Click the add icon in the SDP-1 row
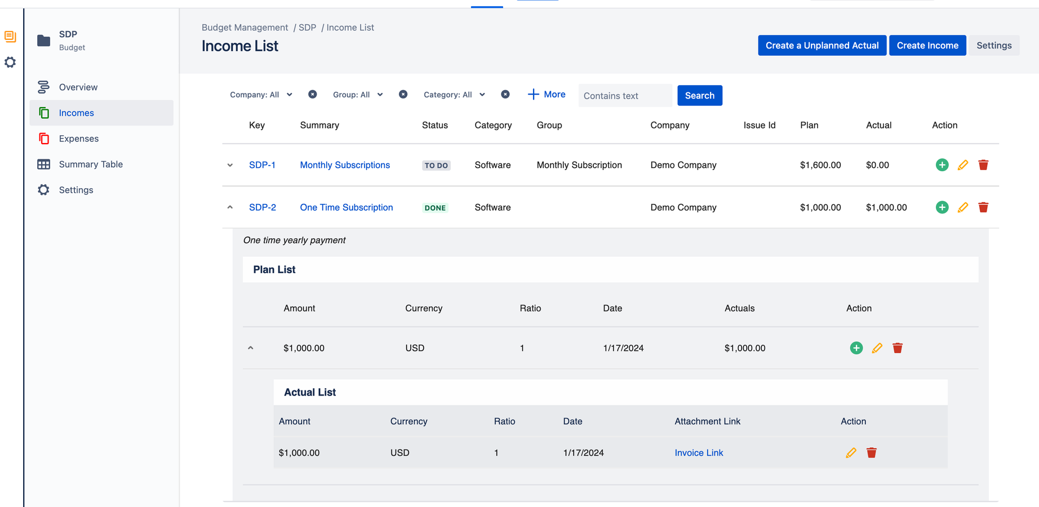Screen dimensions: 1039x507 point(942,165)
